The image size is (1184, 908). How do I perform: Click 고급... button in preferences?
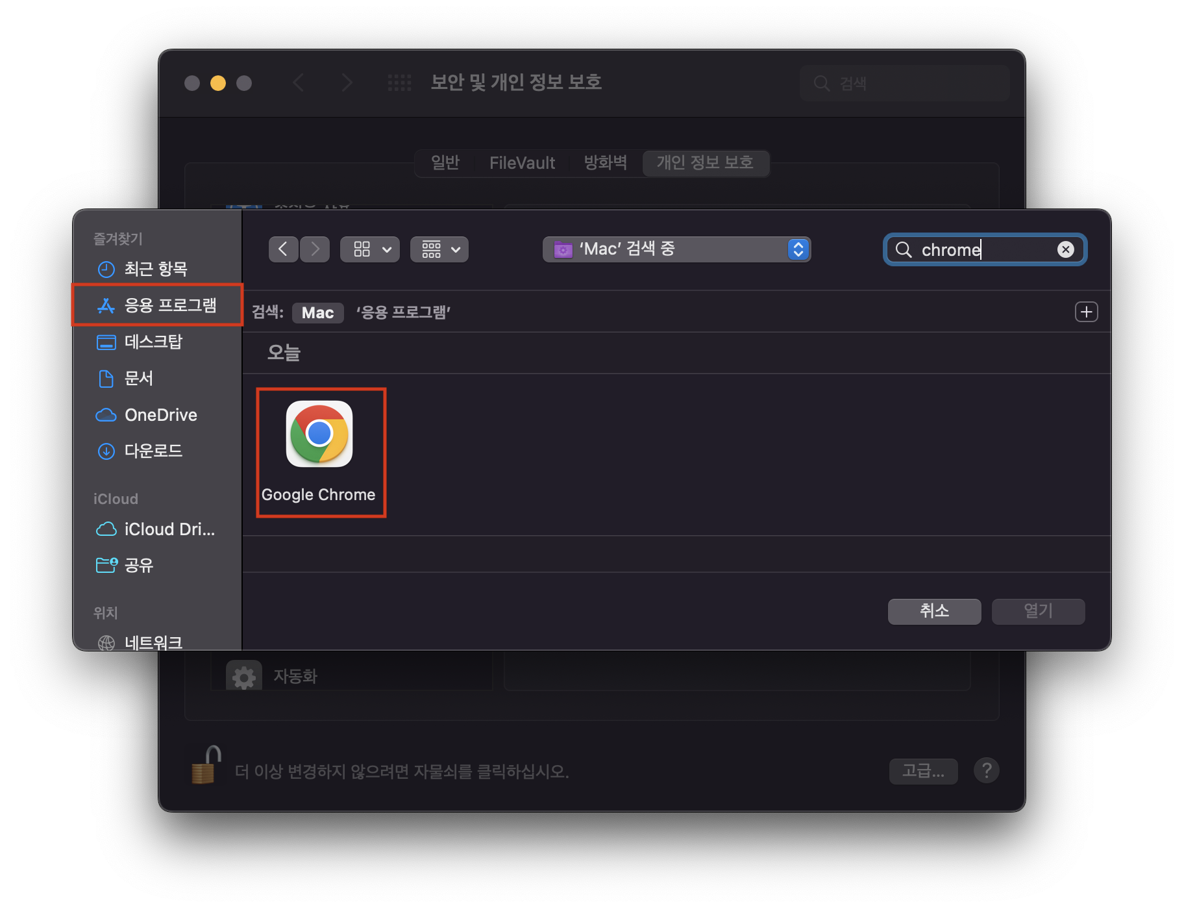pyautogui.click(x=923, y=771)
